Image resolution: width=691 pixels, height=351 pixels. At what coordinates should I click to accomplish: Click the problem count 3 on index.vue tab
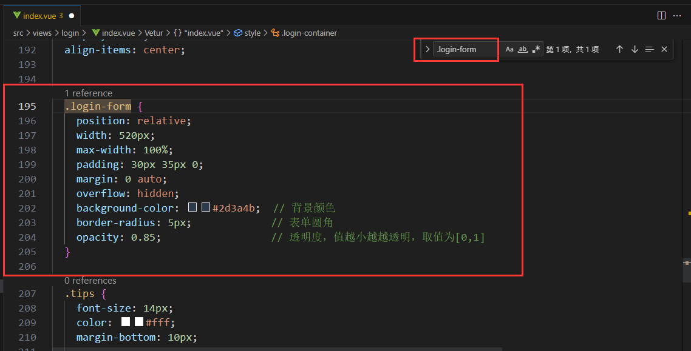pyautogui.click(x=61, y=16)
